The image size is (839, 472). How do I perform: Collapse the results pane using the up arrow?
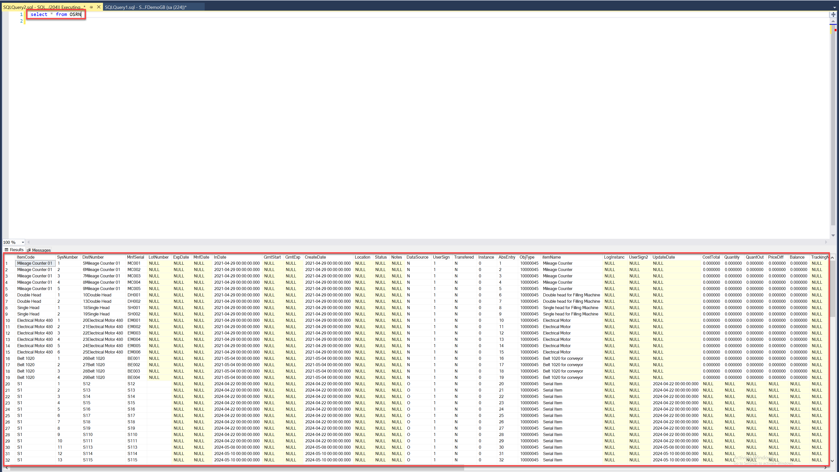pos(832,258)
